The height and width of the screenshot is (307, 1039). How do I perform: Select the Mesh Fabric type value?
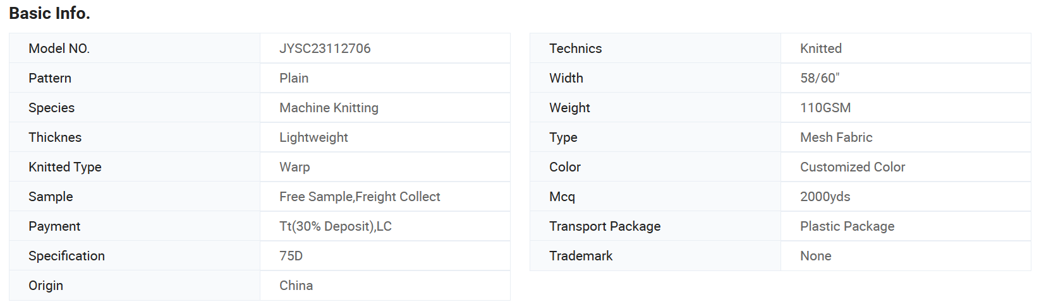836,137
